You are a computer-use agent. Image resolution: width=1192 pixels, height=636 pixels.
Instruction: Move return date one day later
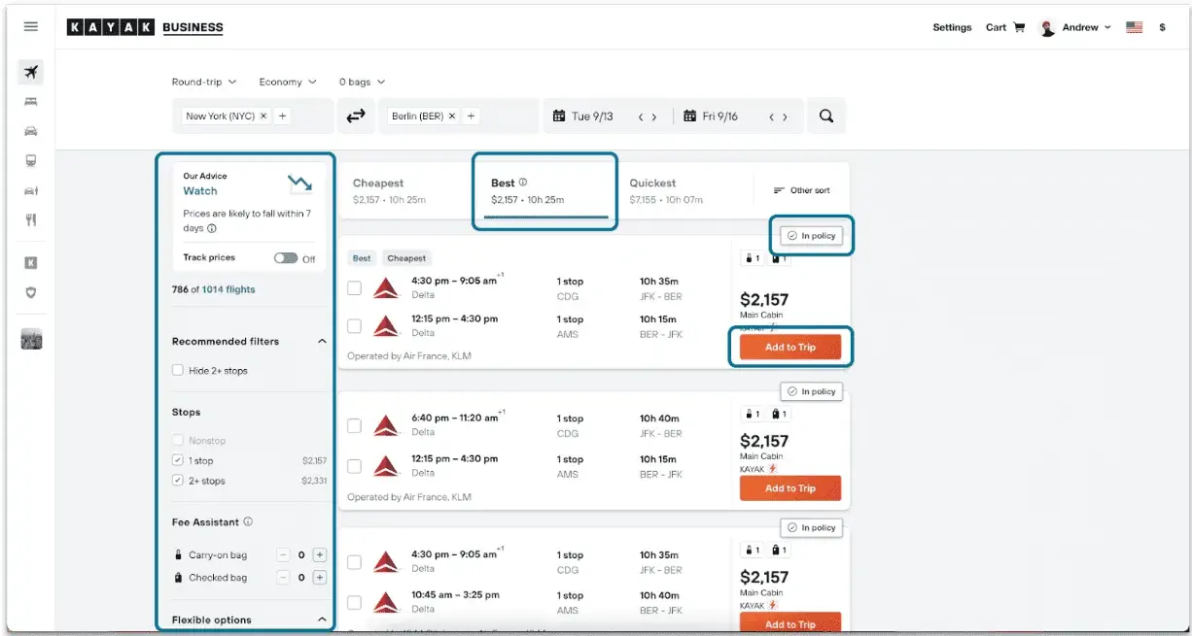point(785,117)
